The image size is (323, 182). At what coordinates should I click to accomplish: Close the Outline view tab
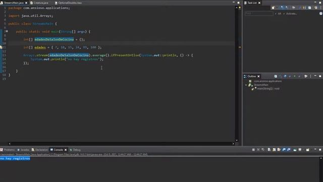click(258, 76)
